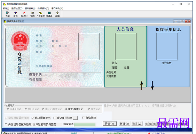Viewport: 196px width, 134px height.
Task: Click the 开始(Y) start button
Action: pos(110,124)
